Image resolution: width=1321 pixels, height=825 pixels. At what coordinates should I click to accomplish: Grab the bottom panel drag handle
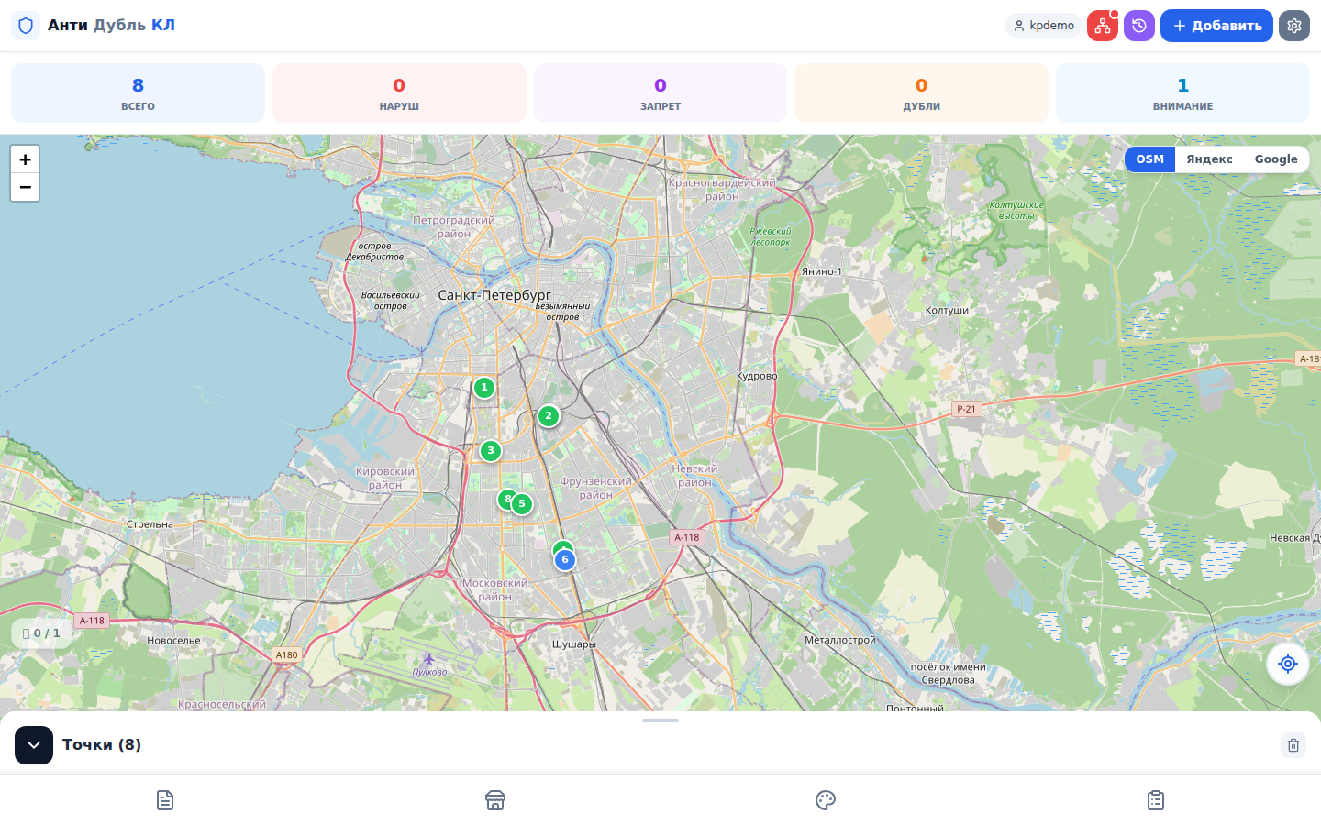660,720
